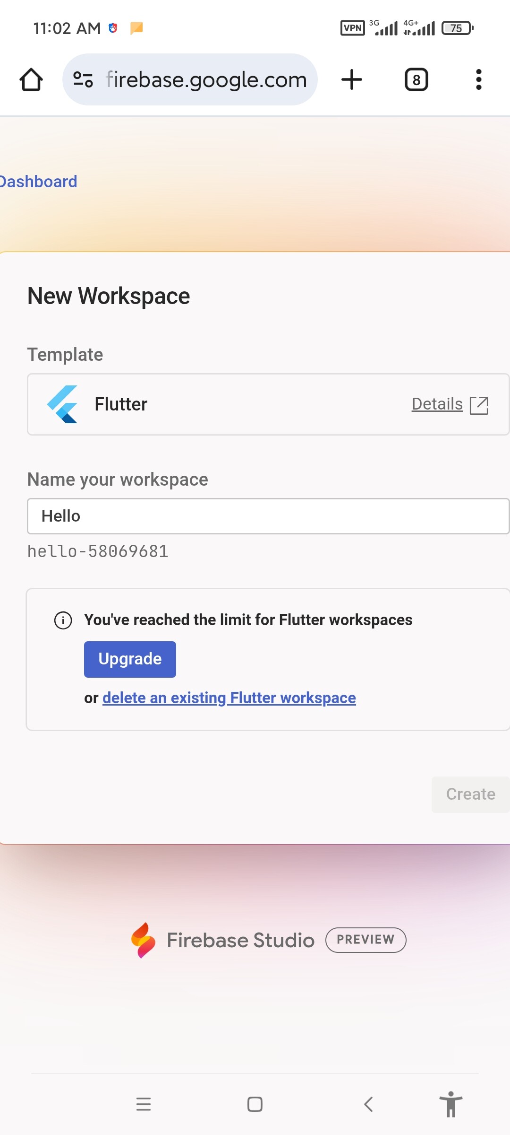Tap the PREVIEW badge

(x=365, y=940)
